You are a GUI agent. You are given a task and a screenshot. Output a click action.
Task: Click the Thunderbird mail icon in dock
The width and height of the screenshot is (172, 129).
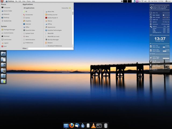(x=77, y=126)
